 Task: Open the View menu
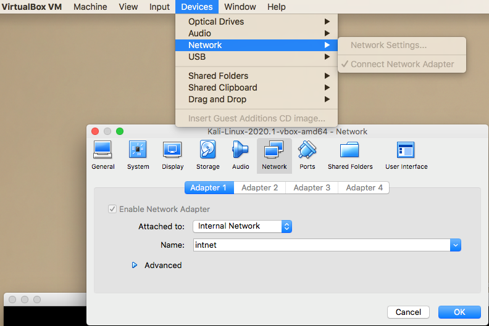click(x=128, y=7)
